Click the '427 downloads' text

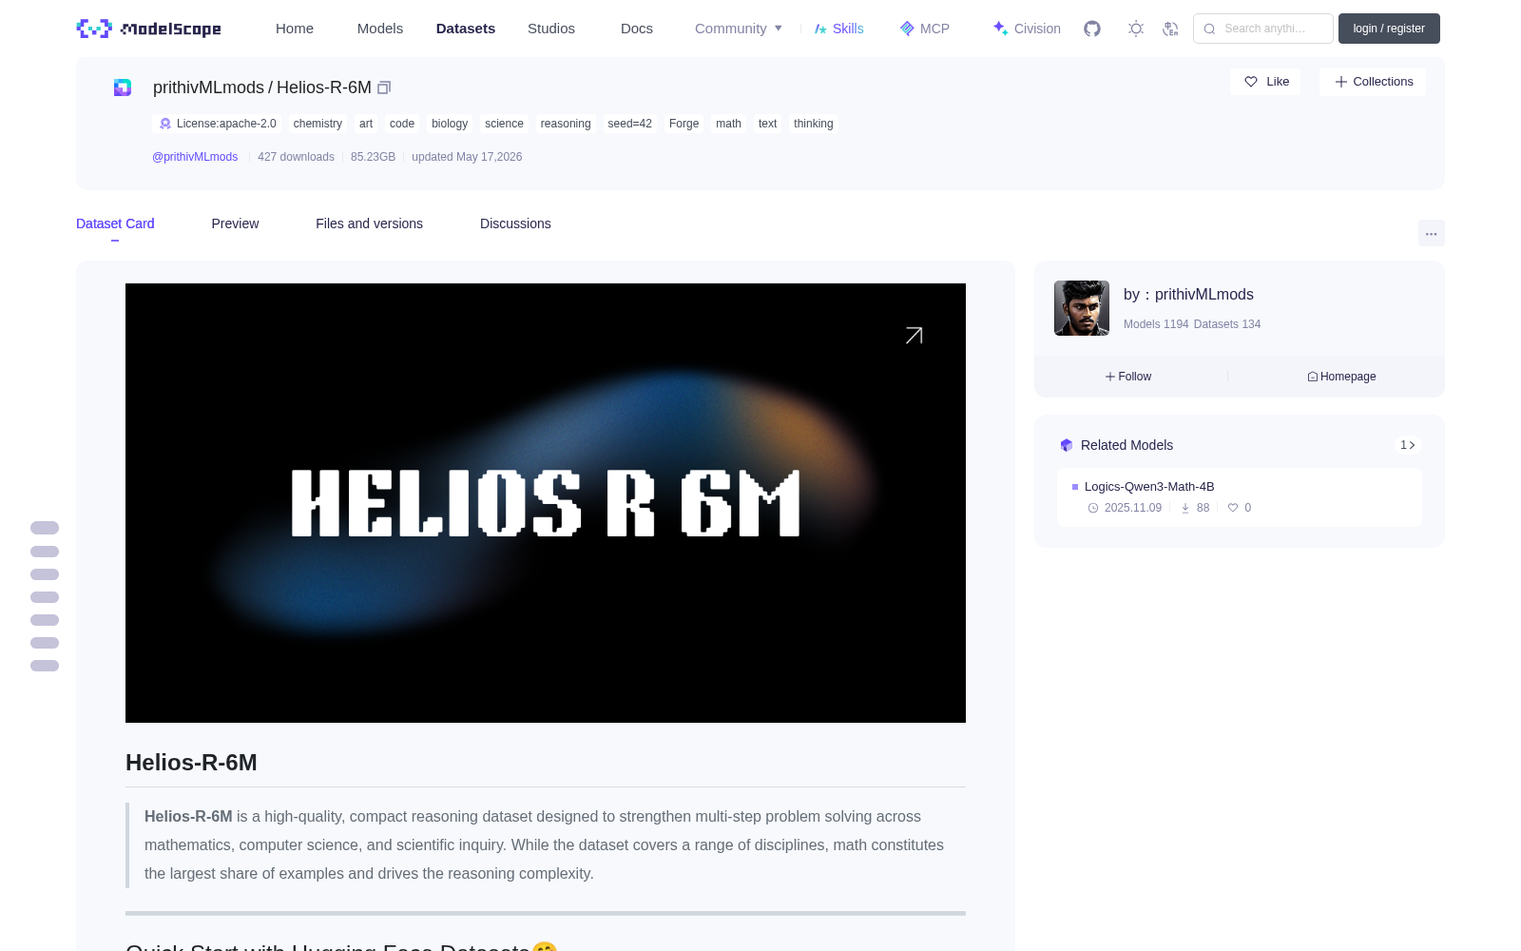click(x=296, y=157)
